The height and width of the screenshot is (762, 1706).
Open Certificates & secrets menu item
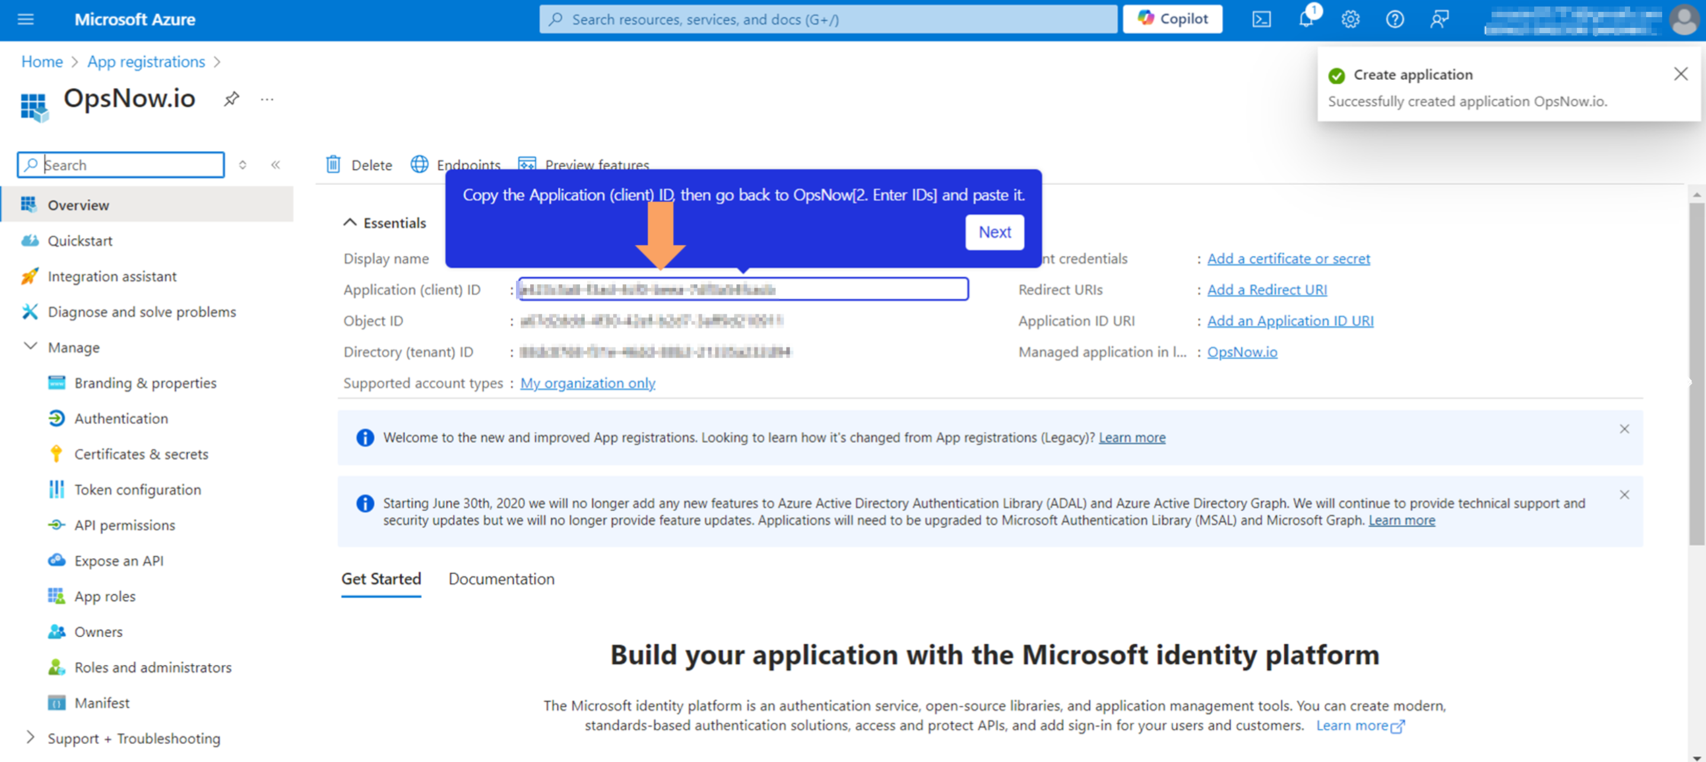(141, 454)
